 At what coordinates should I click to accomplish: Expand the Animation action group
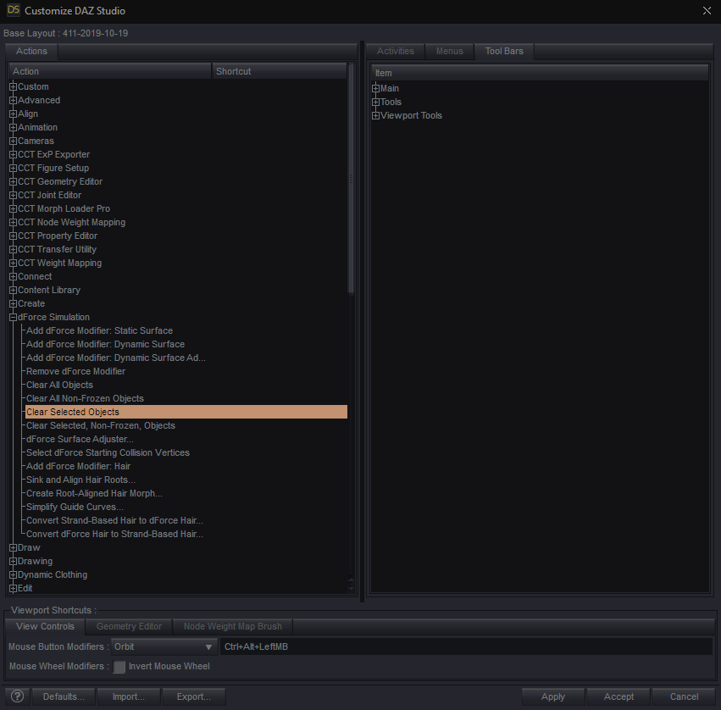(14, 127)
